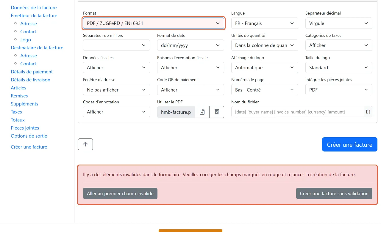Click the delete PDF trash icon

pyautogui.click(x=217, y=112)
